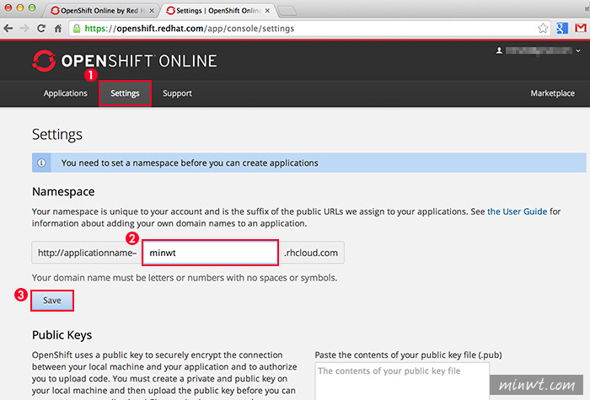Click the Save namespace button
The height and width of the screenshot is (400, 590).
click(x=52, y=301)
